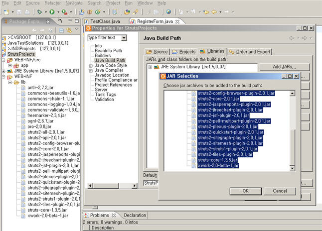Click the Open Type toolbar icon
Screen dimensions: 322x231
pyautogui.click(x=115, y=12)
